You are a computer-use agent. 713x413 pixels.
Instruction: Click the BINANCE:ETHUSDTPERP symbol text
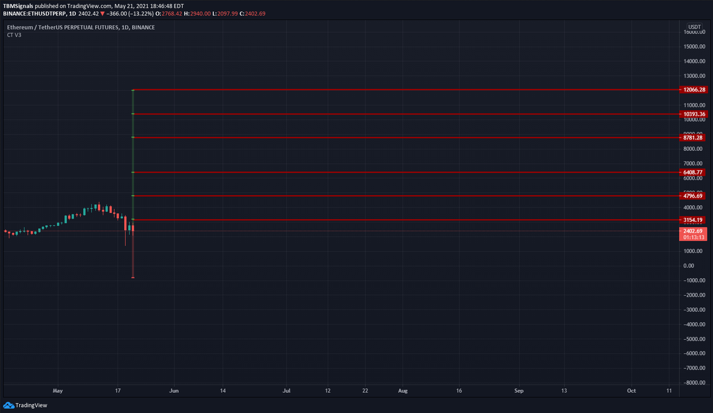click(x=33, y=13)
